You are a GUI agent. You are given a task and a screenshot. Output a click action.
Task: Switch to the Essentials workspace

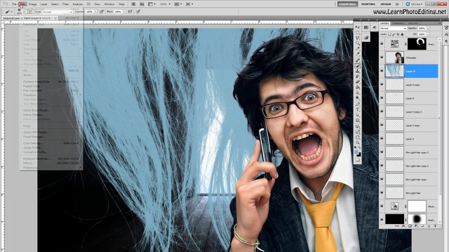click(x=347, y=4)
